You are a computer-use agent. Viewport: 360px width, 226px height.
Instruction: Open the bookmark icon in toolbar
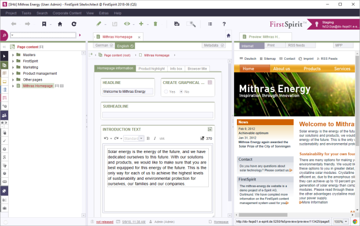click(44, 24)
